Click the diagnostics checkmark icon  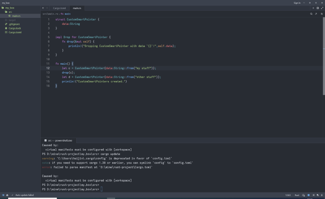[12, 195]
